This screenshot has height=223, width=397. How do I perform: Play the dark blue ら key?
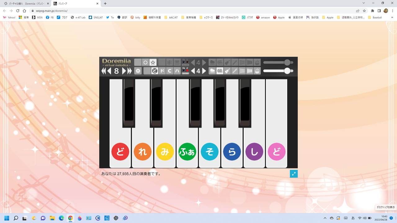pos(232,152)
